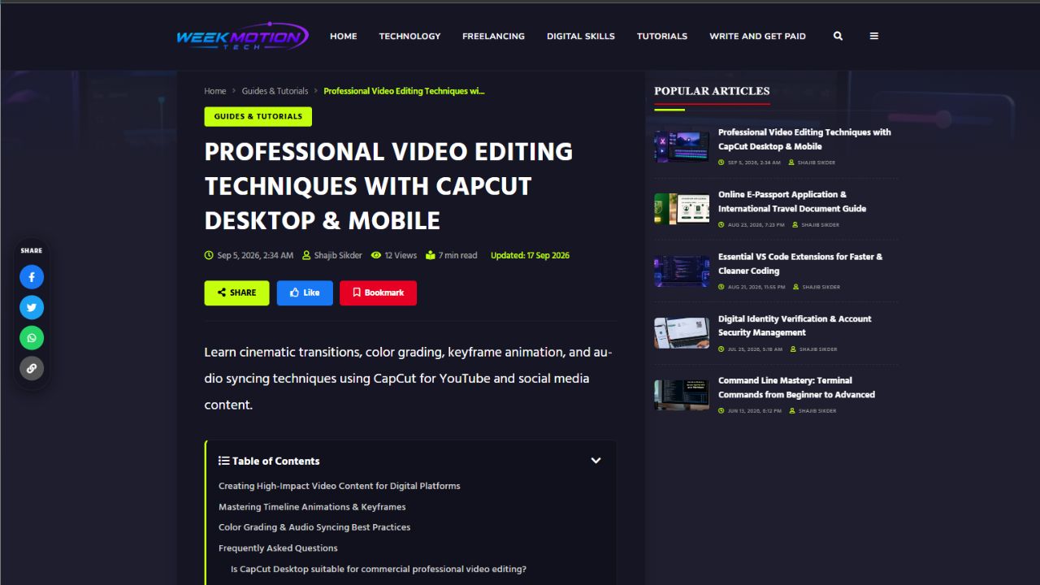
Task: Collapse the Table of Contents chevron
Action: click(596, 461)
